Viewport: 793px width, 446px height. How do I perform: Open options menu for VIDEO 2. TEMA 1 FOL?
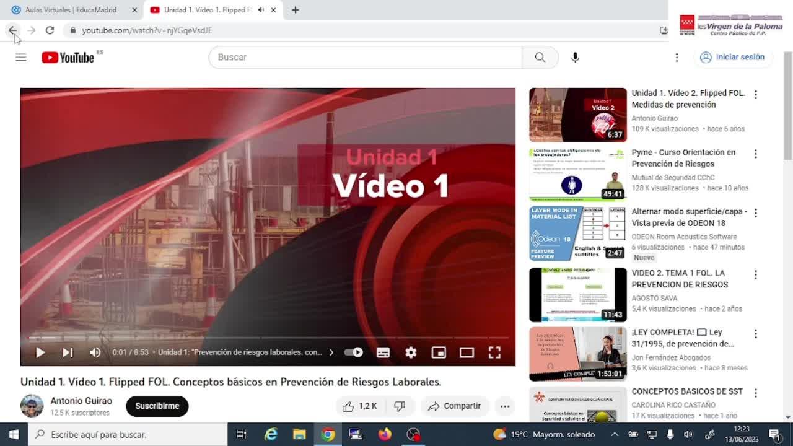[x=755, y=274]
